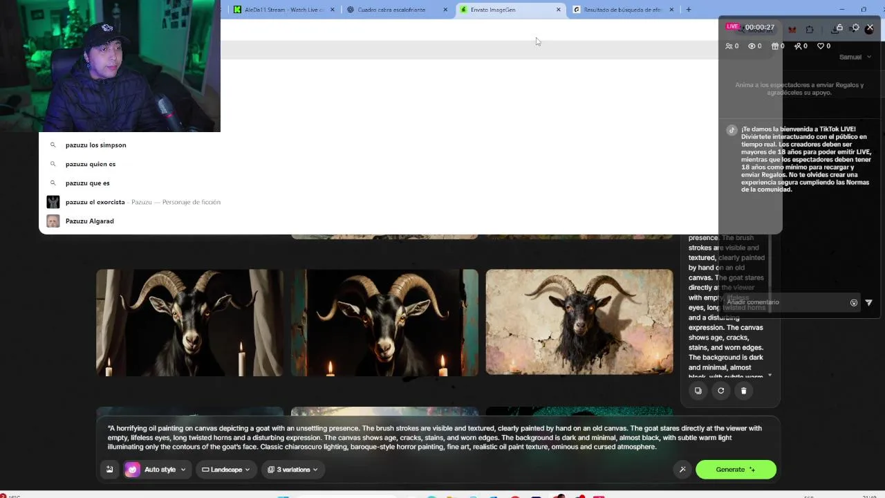Close the AleDa11 Stream tab

[333, 10]
